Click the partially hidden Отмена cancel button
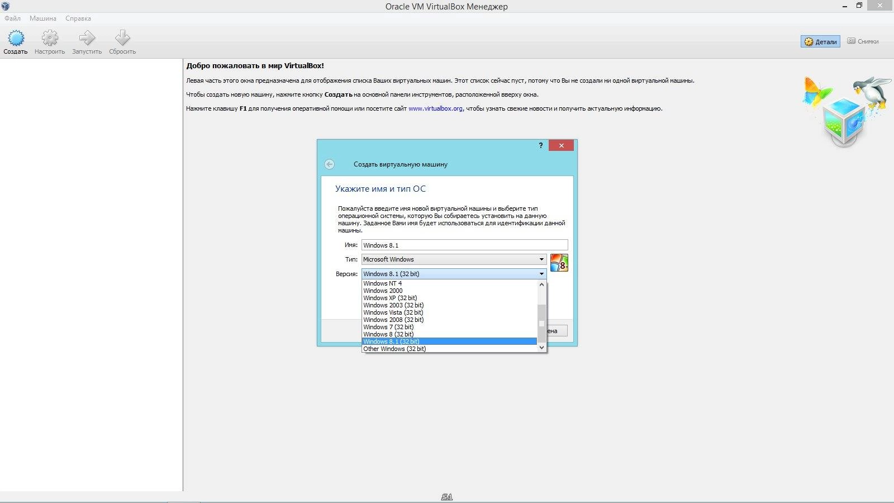Screen dimensions: 894x503 tap(557, 331)
